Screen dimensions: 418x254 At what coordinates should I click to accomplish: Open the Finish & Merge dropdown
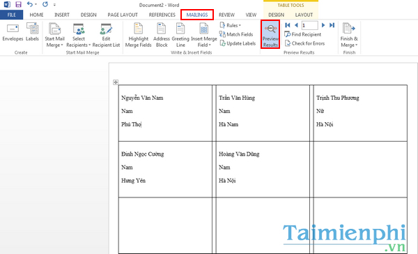point(349,36)
